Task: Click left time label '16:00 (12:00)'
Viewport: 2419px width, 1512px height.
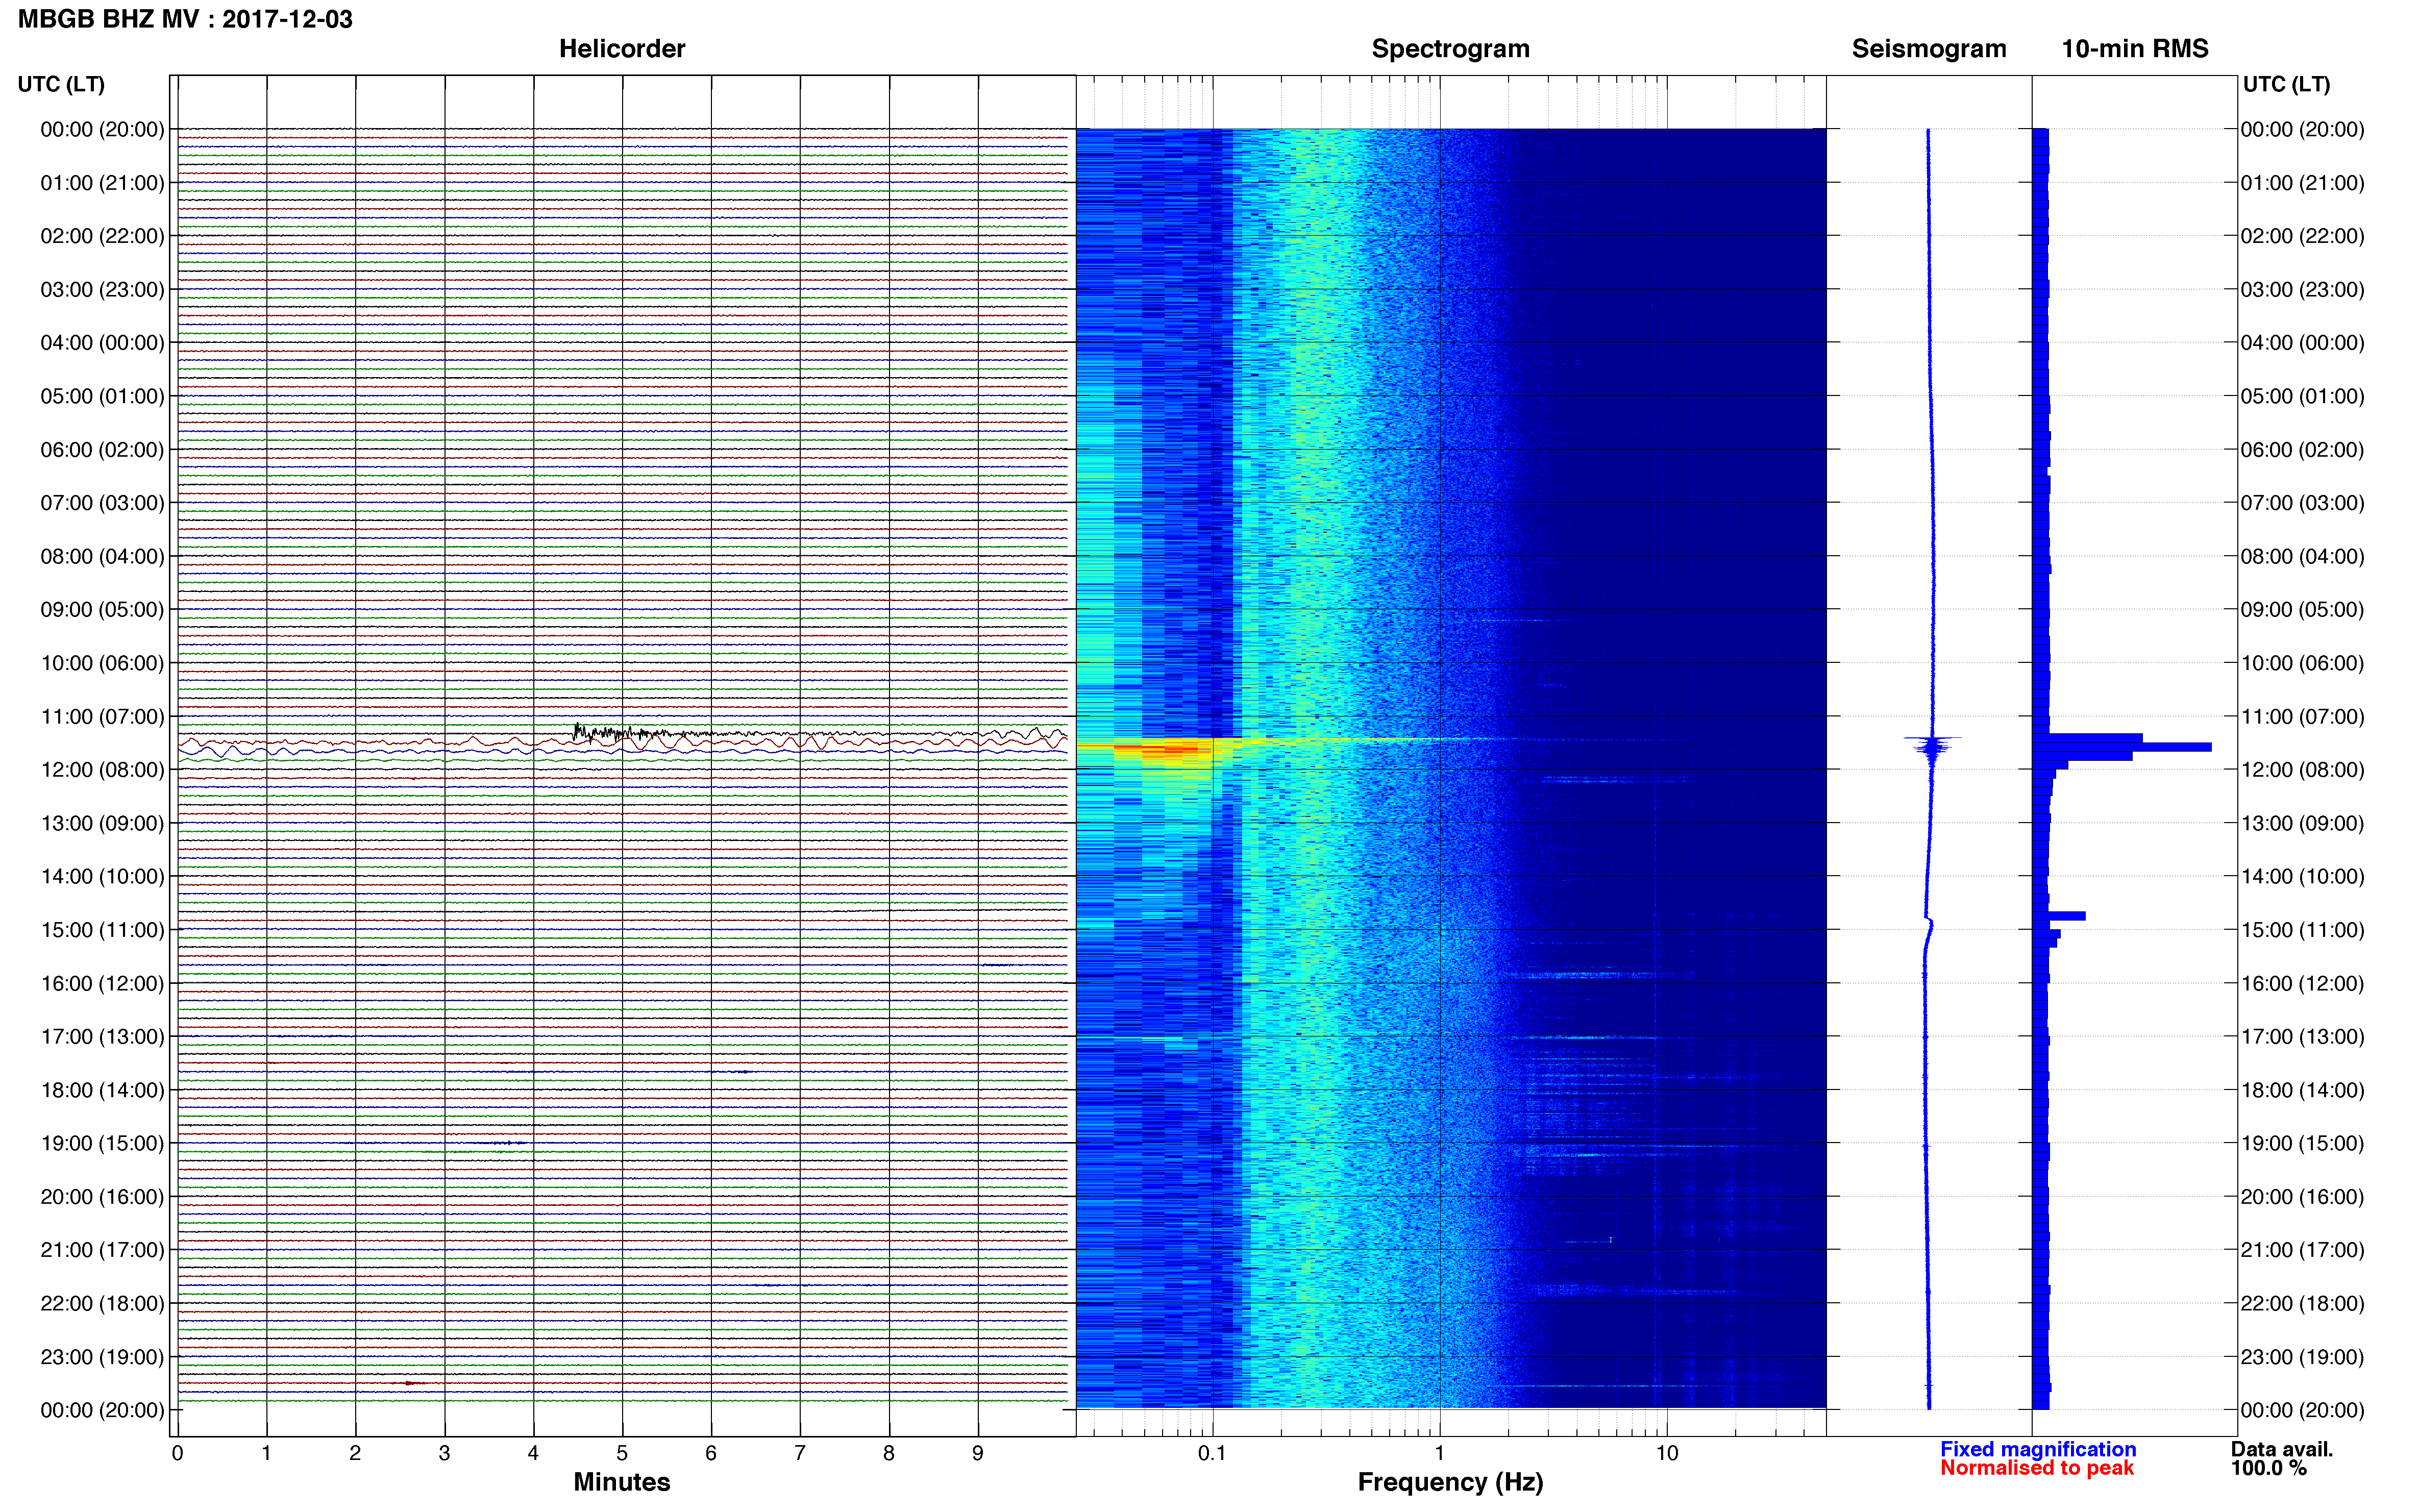Action: pyautogui.click(x=102, y=983)
